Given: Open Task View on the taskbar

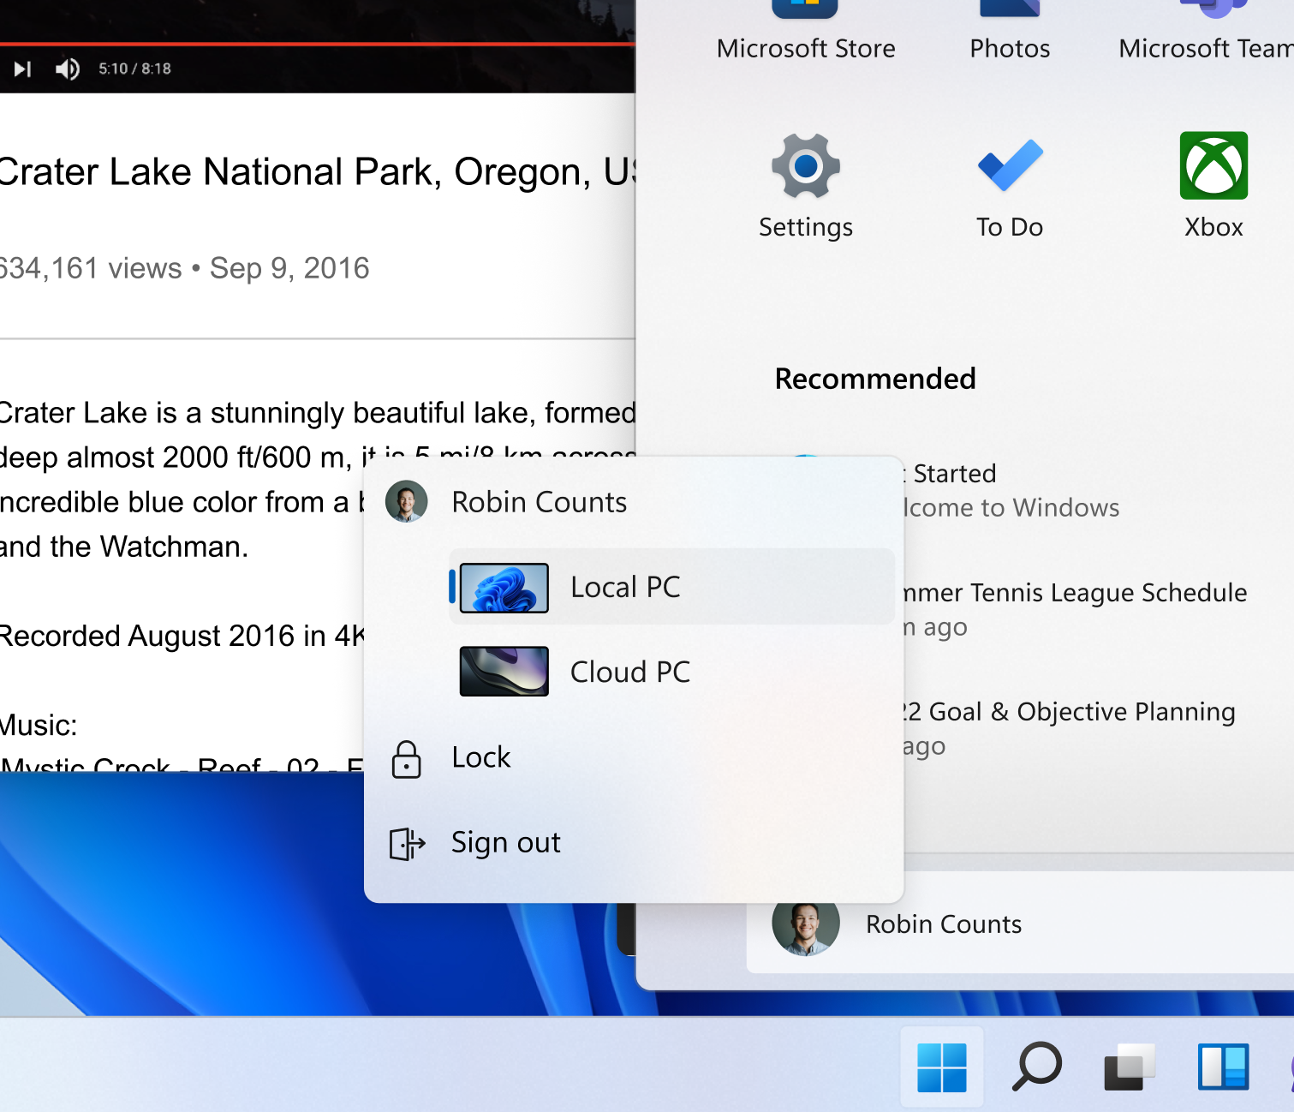Looking at the screenshot, I should [x=1130, y=1067].
